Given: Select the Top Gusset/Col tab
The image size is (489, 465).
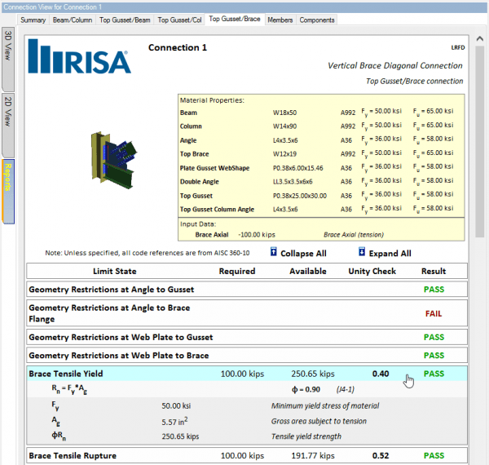Looking at the screenshot, I should pyautogui.click(x=179, y=20).
